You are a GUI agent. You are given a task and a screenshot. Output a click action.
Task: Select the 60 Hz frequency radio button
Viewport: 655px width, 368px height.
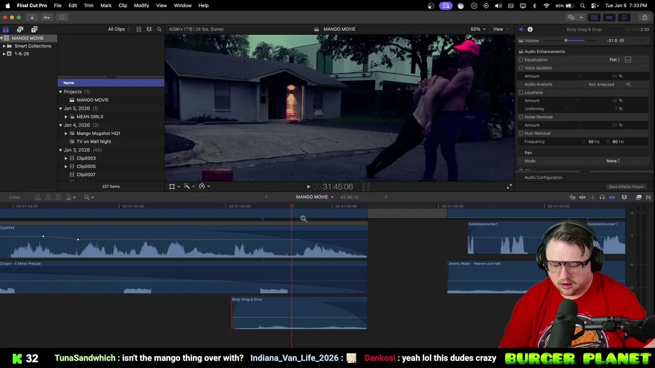tap(608, 142)
